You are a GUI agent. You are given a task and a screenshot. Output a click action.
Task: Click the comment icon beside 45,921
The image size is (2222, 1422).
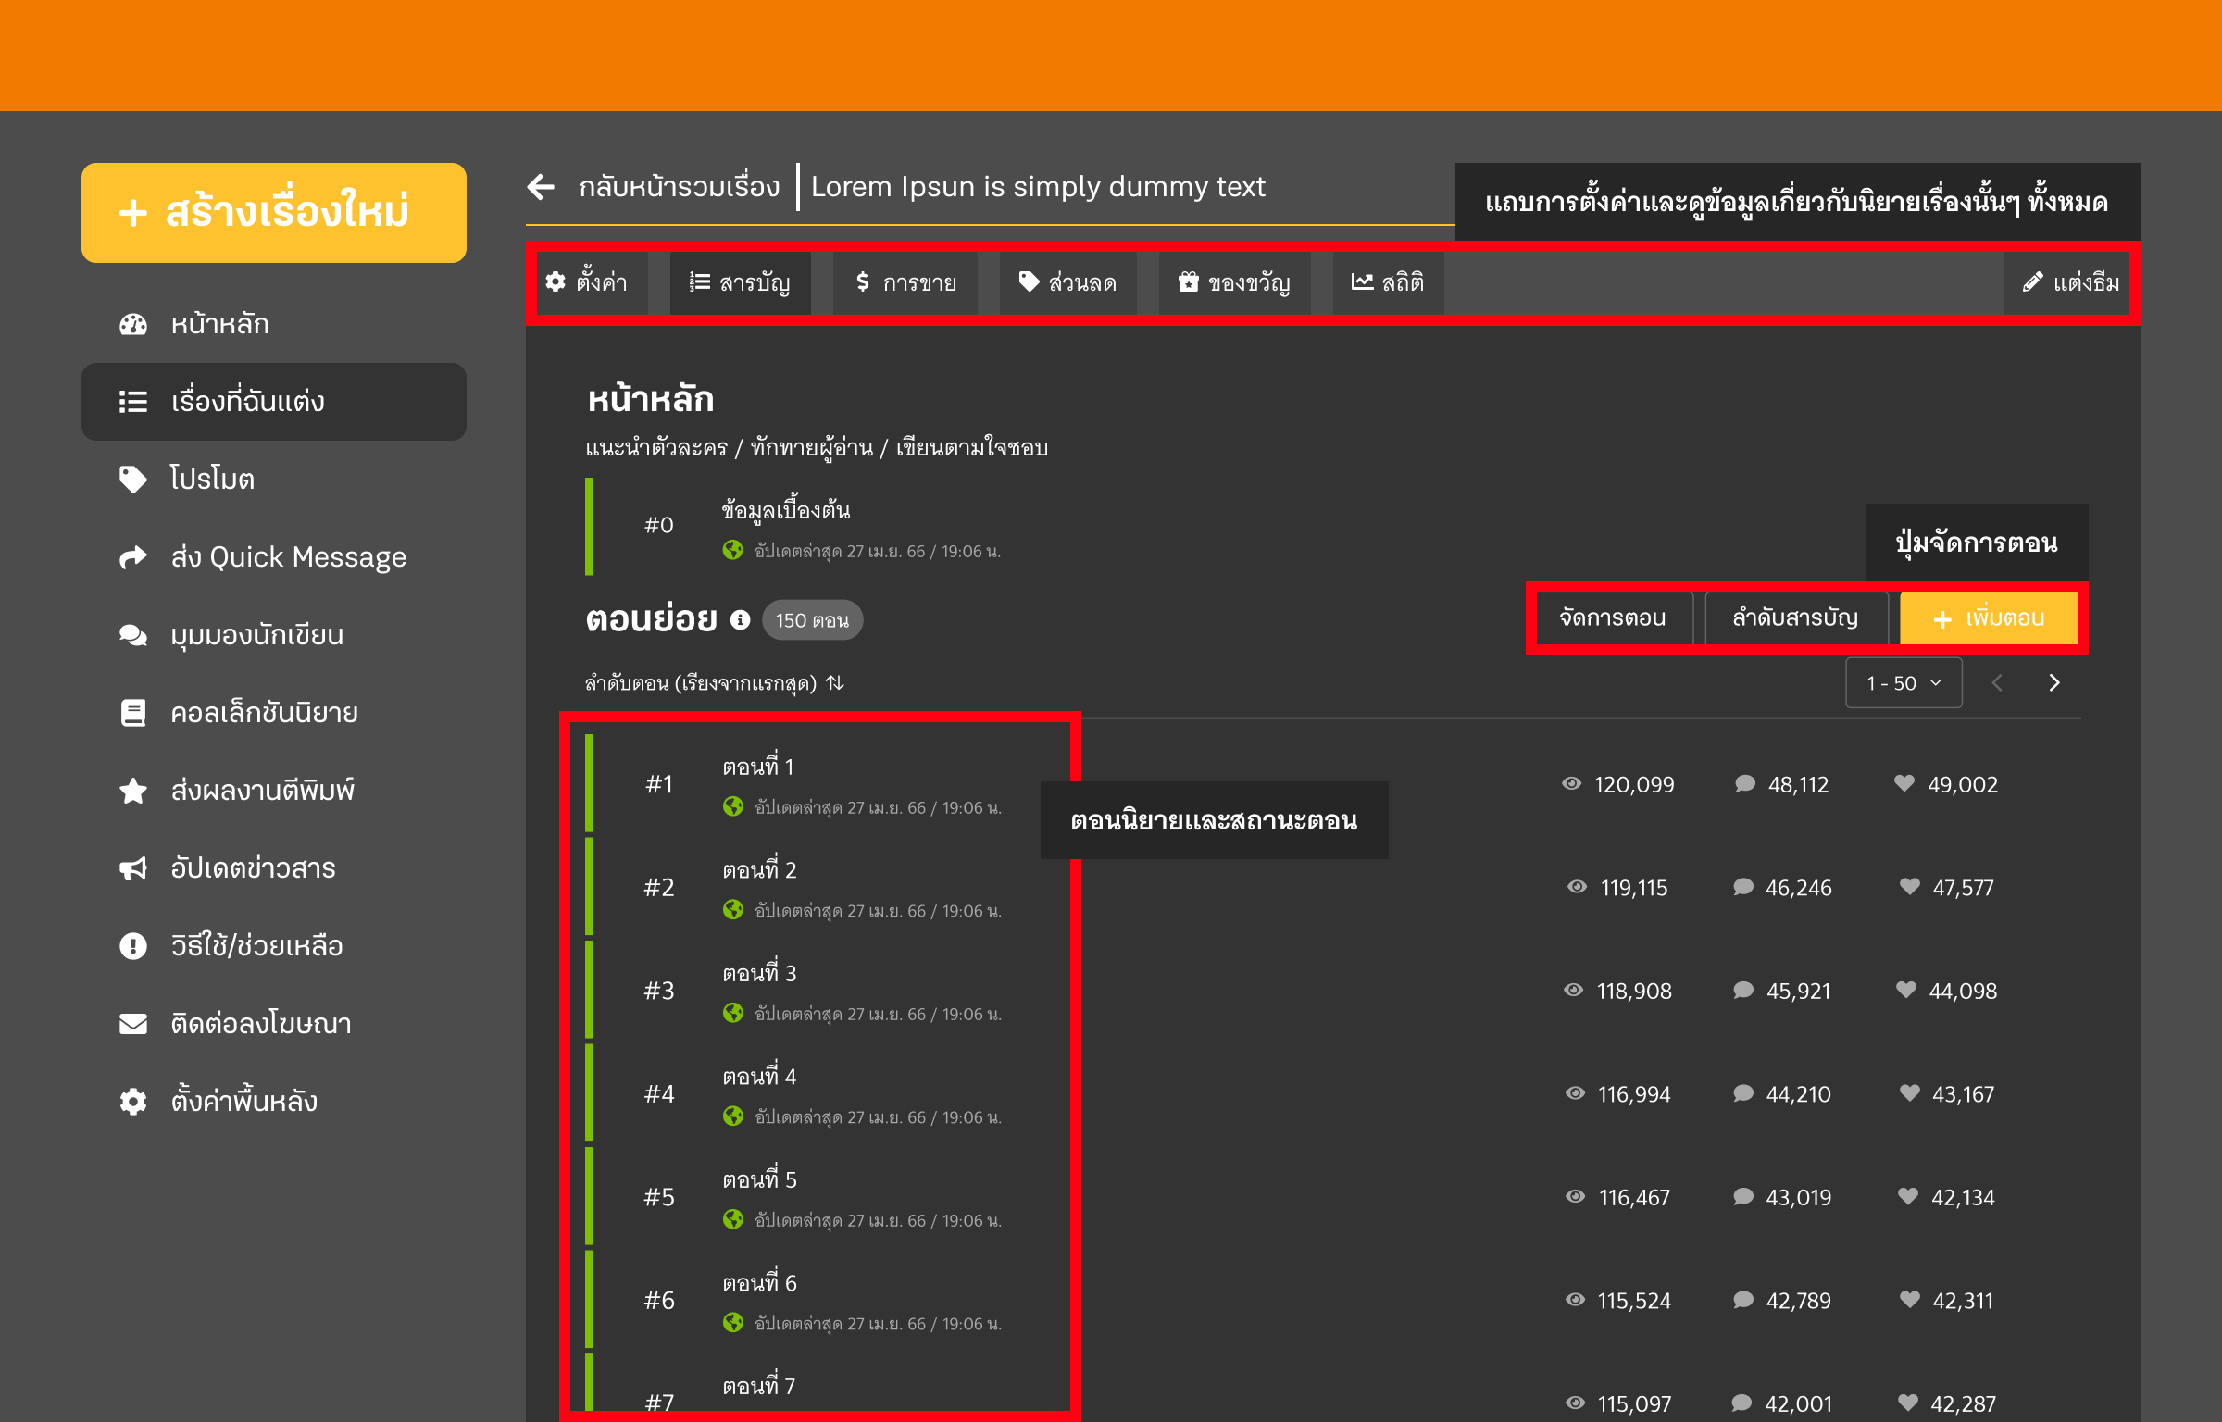[1743, 991]
